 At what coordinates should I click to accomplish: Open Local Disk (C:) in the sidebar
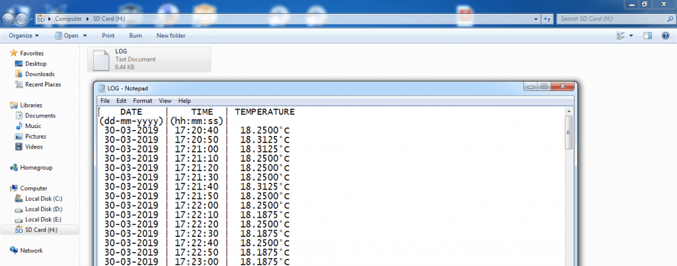[44, 199]
